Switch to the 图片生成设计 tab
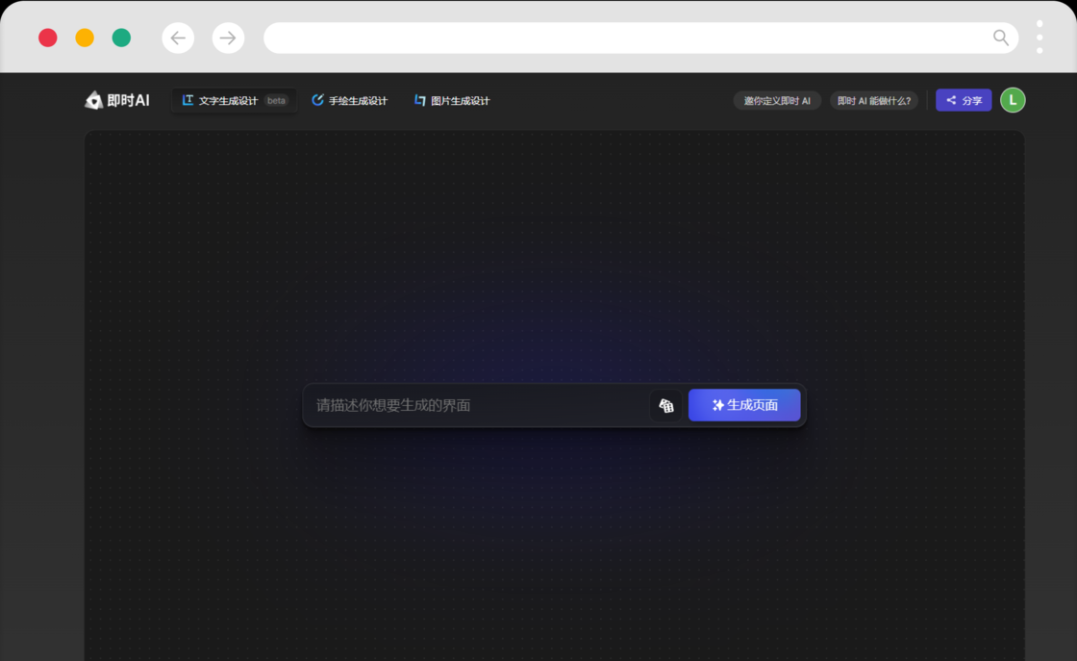The width and height of the screenshot is (1077, 661). point(452,100)
